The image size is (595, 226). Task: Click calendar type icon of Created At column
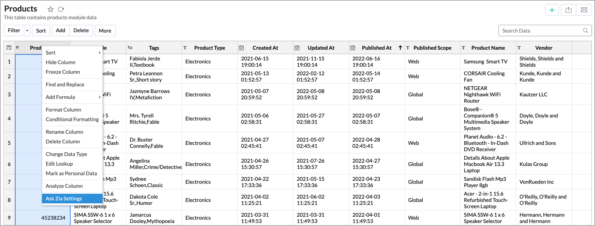pyautogui.click(x=241, y=48)
